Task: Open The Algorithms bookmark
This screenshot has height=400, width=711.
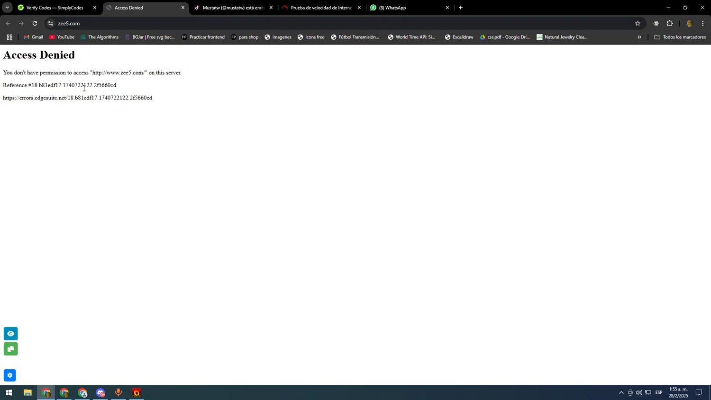Action: (x=100, y=37)
